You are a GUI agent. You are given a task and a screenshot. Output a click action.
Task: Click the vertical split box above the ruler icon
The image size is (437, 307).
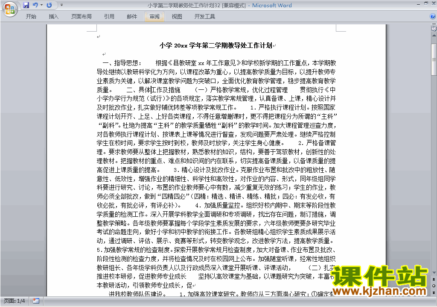(434, 24)
